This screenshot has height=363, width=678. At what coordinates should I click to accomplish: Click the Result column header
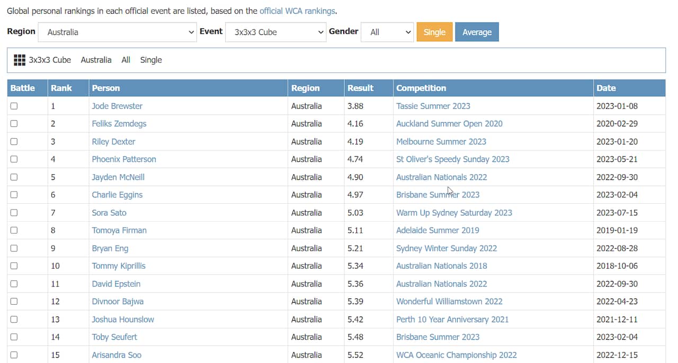coord(360,88)
